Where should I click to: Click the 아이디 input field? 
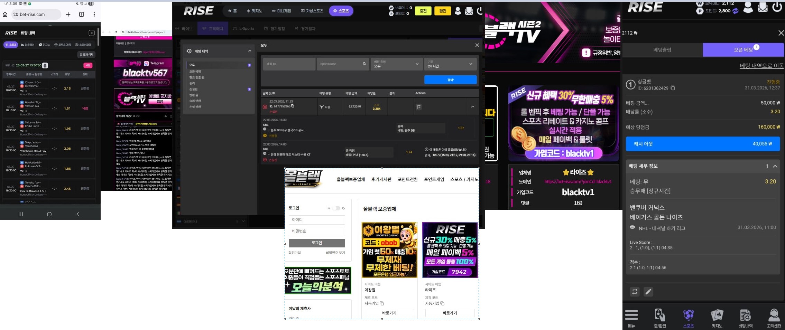pyautogui.click(x=316, y=220)
